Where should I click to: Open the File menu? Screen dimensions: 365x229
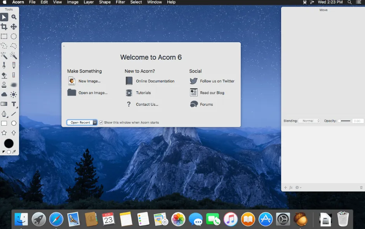click(32, 2)
